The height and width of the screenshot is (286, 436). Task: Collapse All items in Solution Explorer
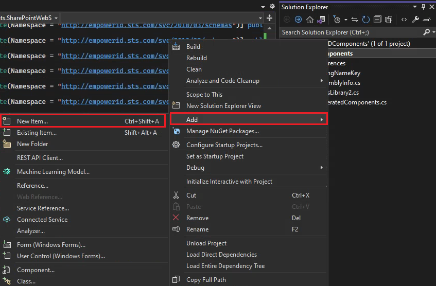tap(377, 20)
